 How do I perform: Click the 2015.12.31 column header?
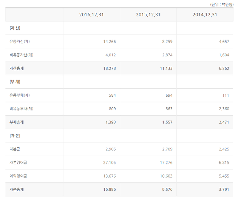click(148, 15)
